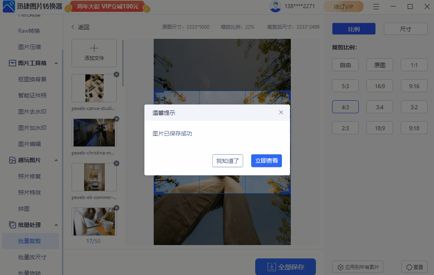434x275 pixels.
Task: Click the user avatar icon
Action: click(275, 6)
